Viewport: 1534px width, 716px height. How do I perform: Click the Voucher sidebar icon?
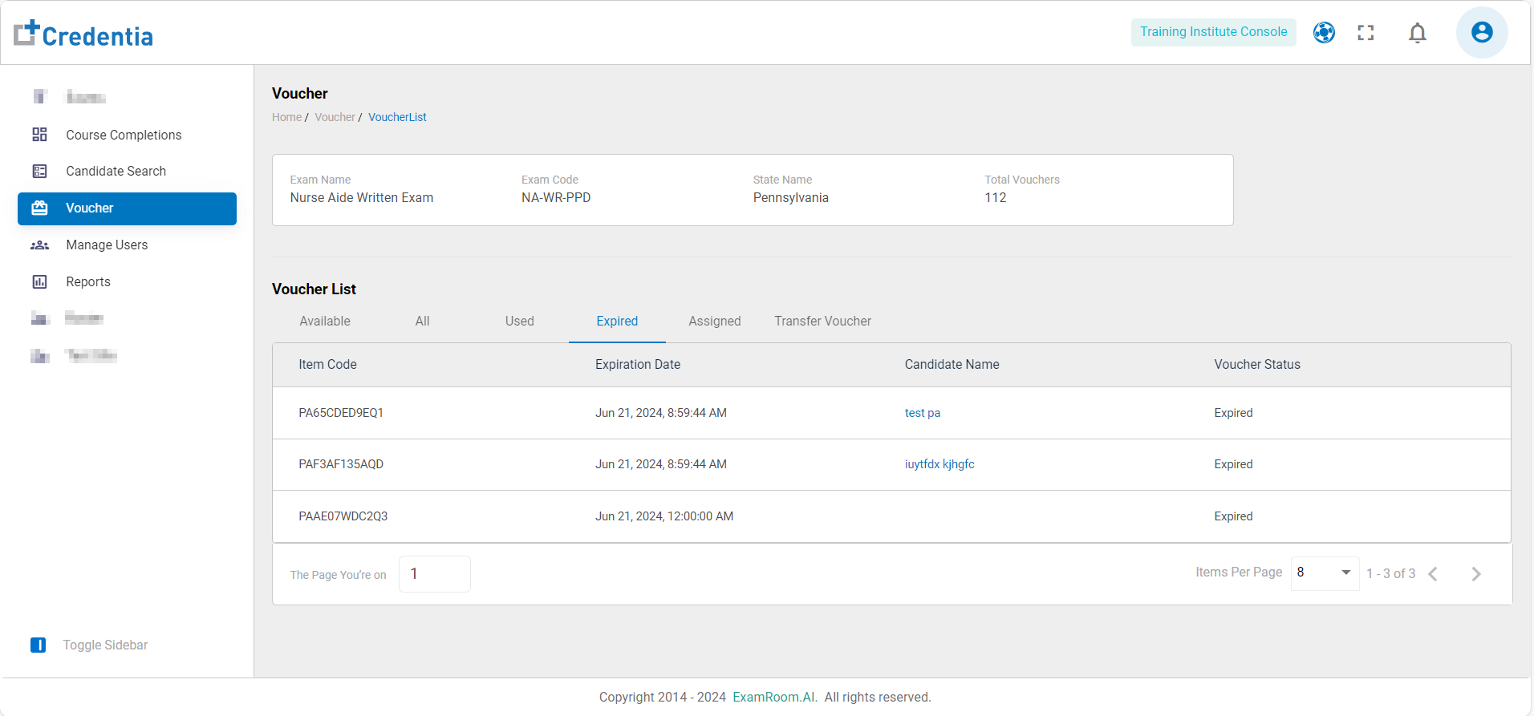[39, 208]
